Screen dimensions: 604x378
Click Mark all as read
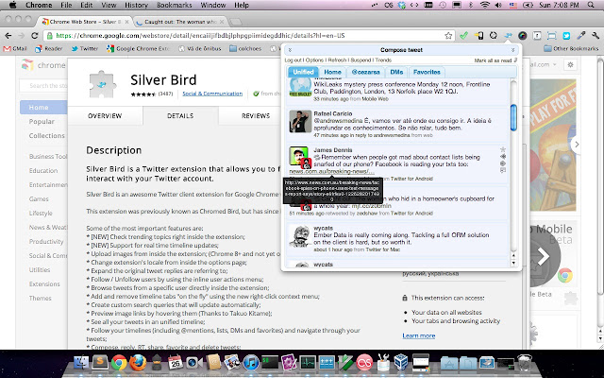point(493,60)
